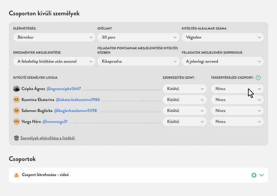Click the VN avatar for Varga Nóra

17,121
